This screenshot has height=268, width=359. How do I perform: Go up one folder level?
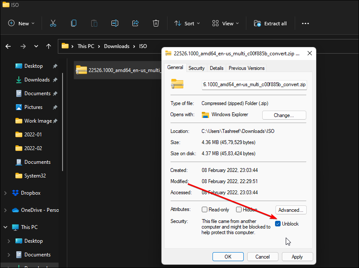click(48, 46)
